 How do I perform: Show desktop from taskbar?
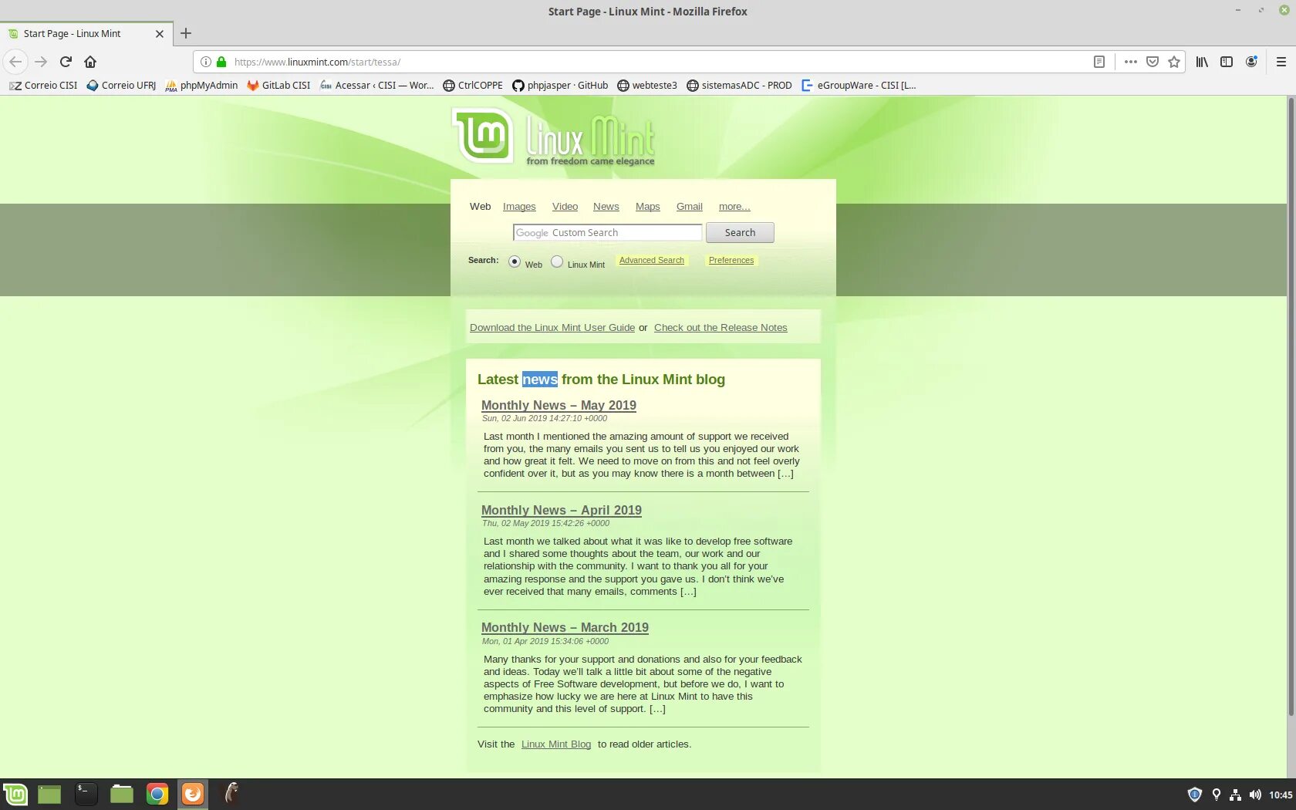[49, 794]
